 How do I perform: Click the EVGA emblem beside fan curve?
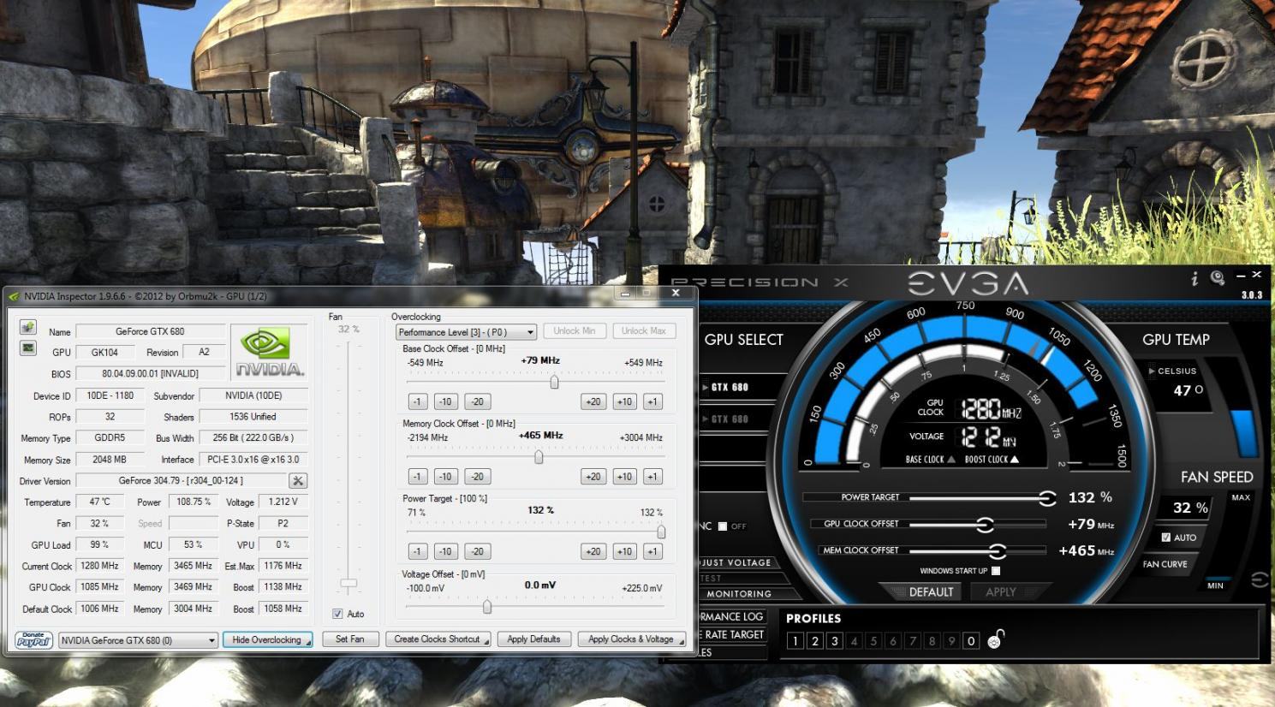[1260, 580]
